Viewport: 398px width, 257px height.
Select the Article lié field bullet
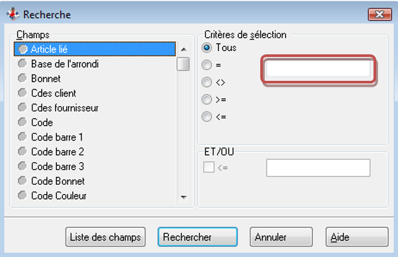coord(23,49)
